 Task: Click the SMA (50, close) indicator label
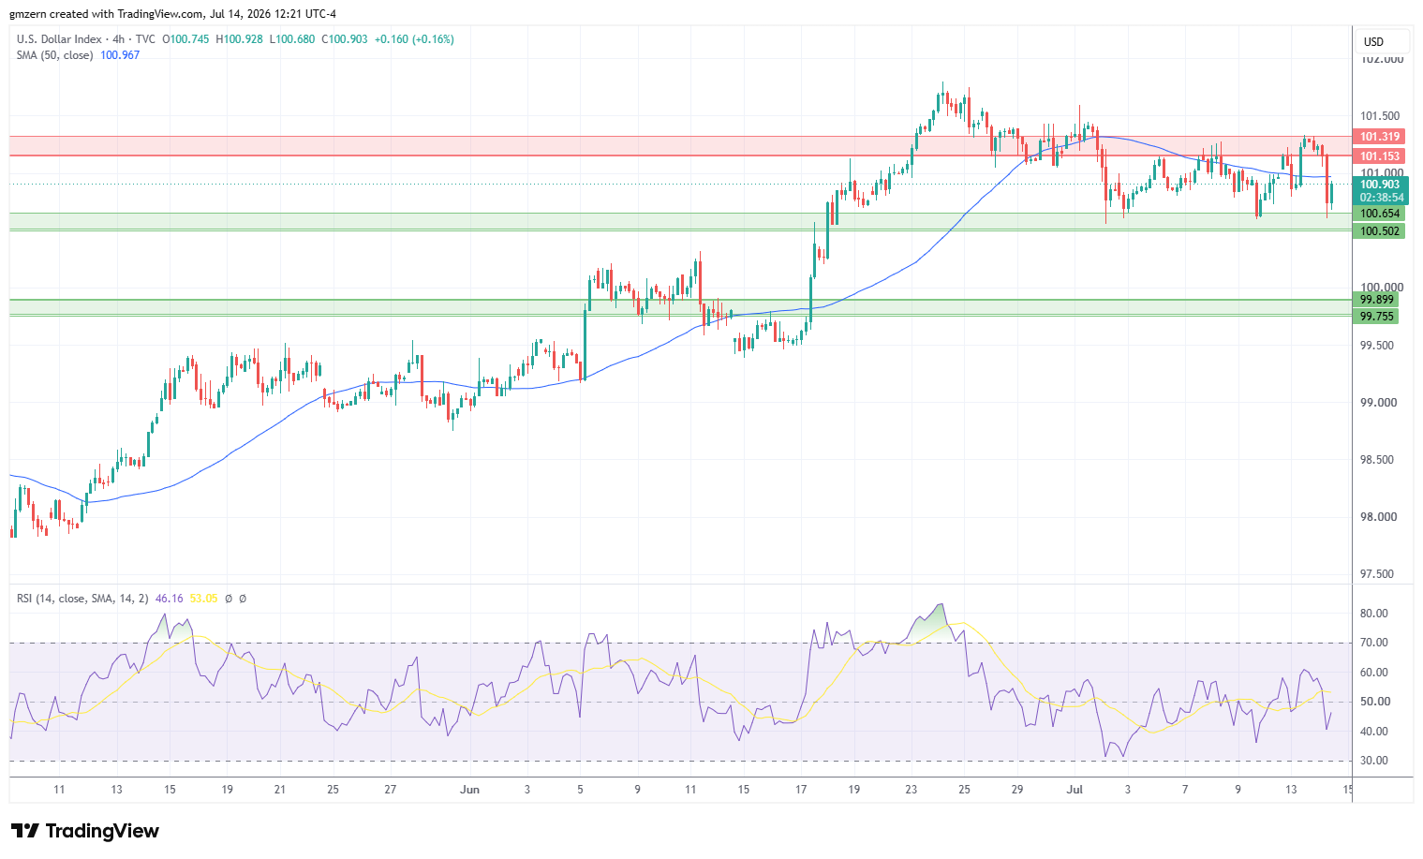54,55
